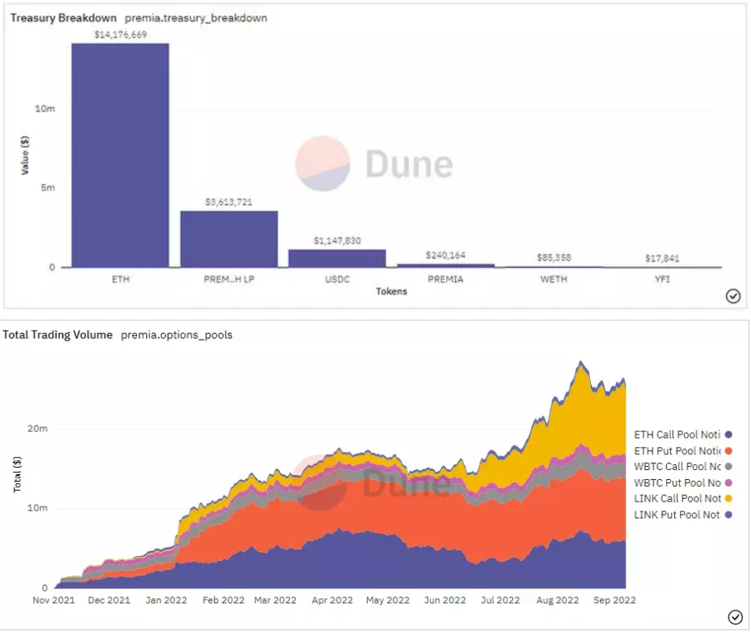Click the WBTC Call Pool legend label

pos(677,467)
